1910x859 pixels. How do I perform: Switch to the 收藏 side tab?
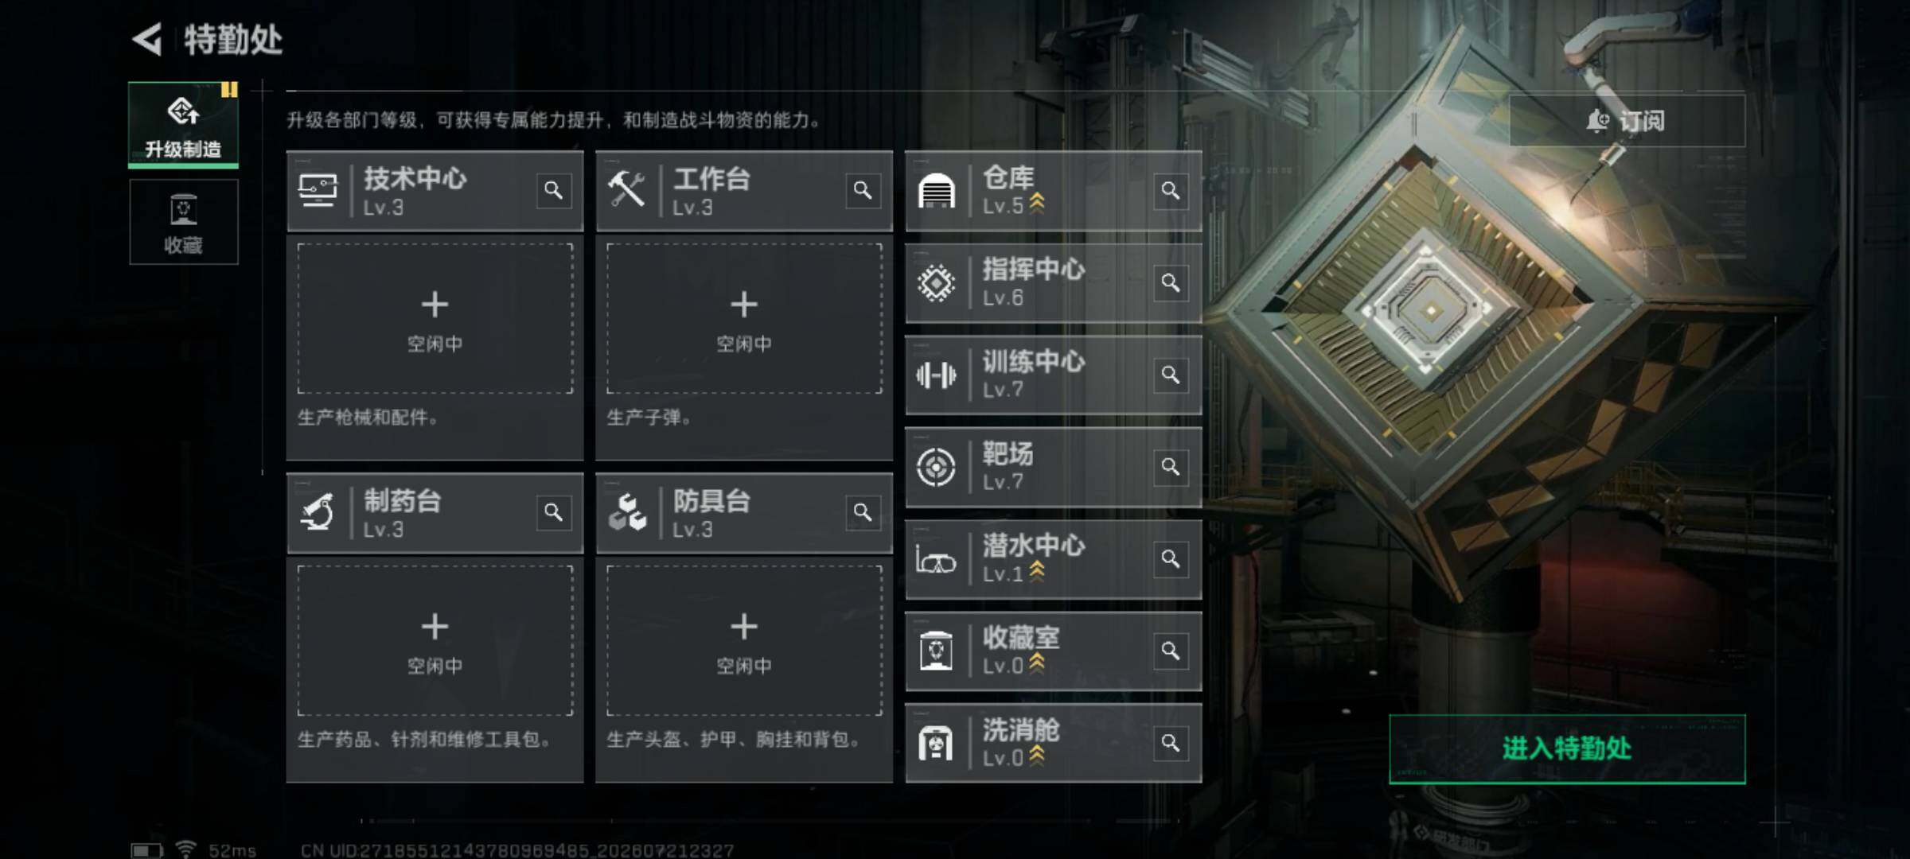(x=183, y=222)
